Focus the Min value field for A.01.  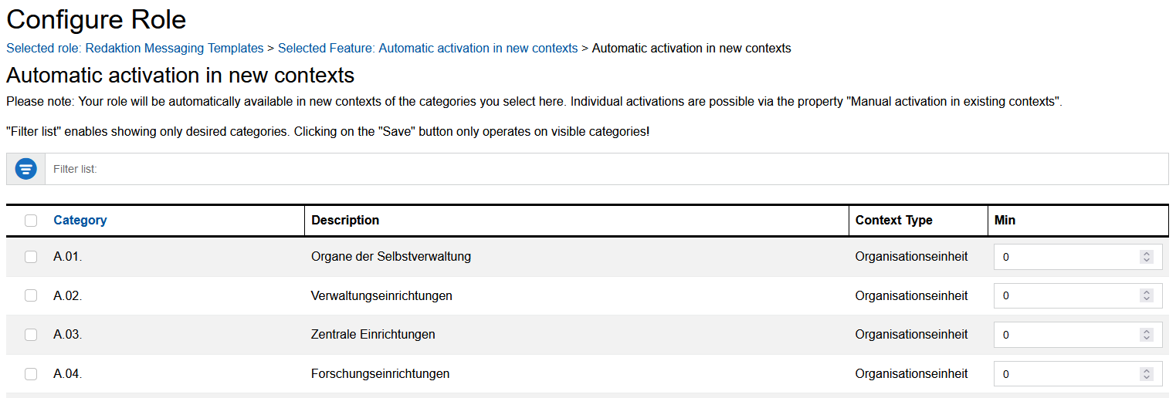pos(1066,257)
